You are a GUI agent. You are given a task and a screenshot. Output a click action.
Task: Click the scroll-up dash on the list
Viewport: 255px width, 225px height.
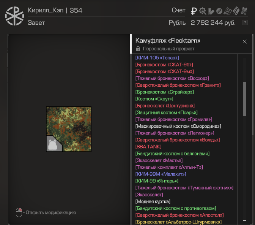point(244,58)
